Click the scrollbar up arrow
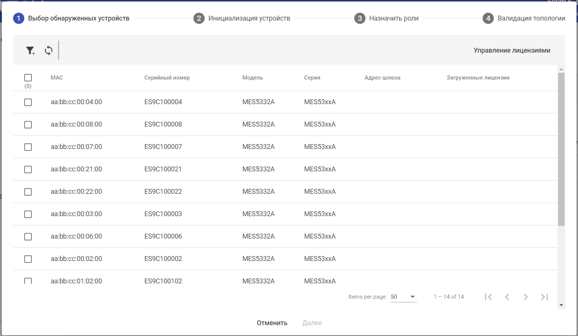 (561, 69)
